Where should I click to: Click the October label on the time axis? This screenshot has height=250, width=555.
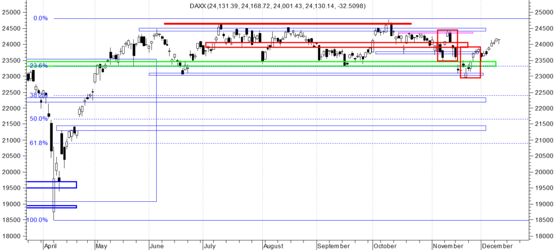click(x=385, y=246)
